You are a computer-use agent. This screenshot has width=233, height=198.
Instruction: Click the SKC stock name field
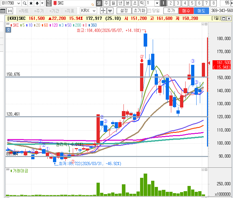pyautogui.click(x=73, y=3)
